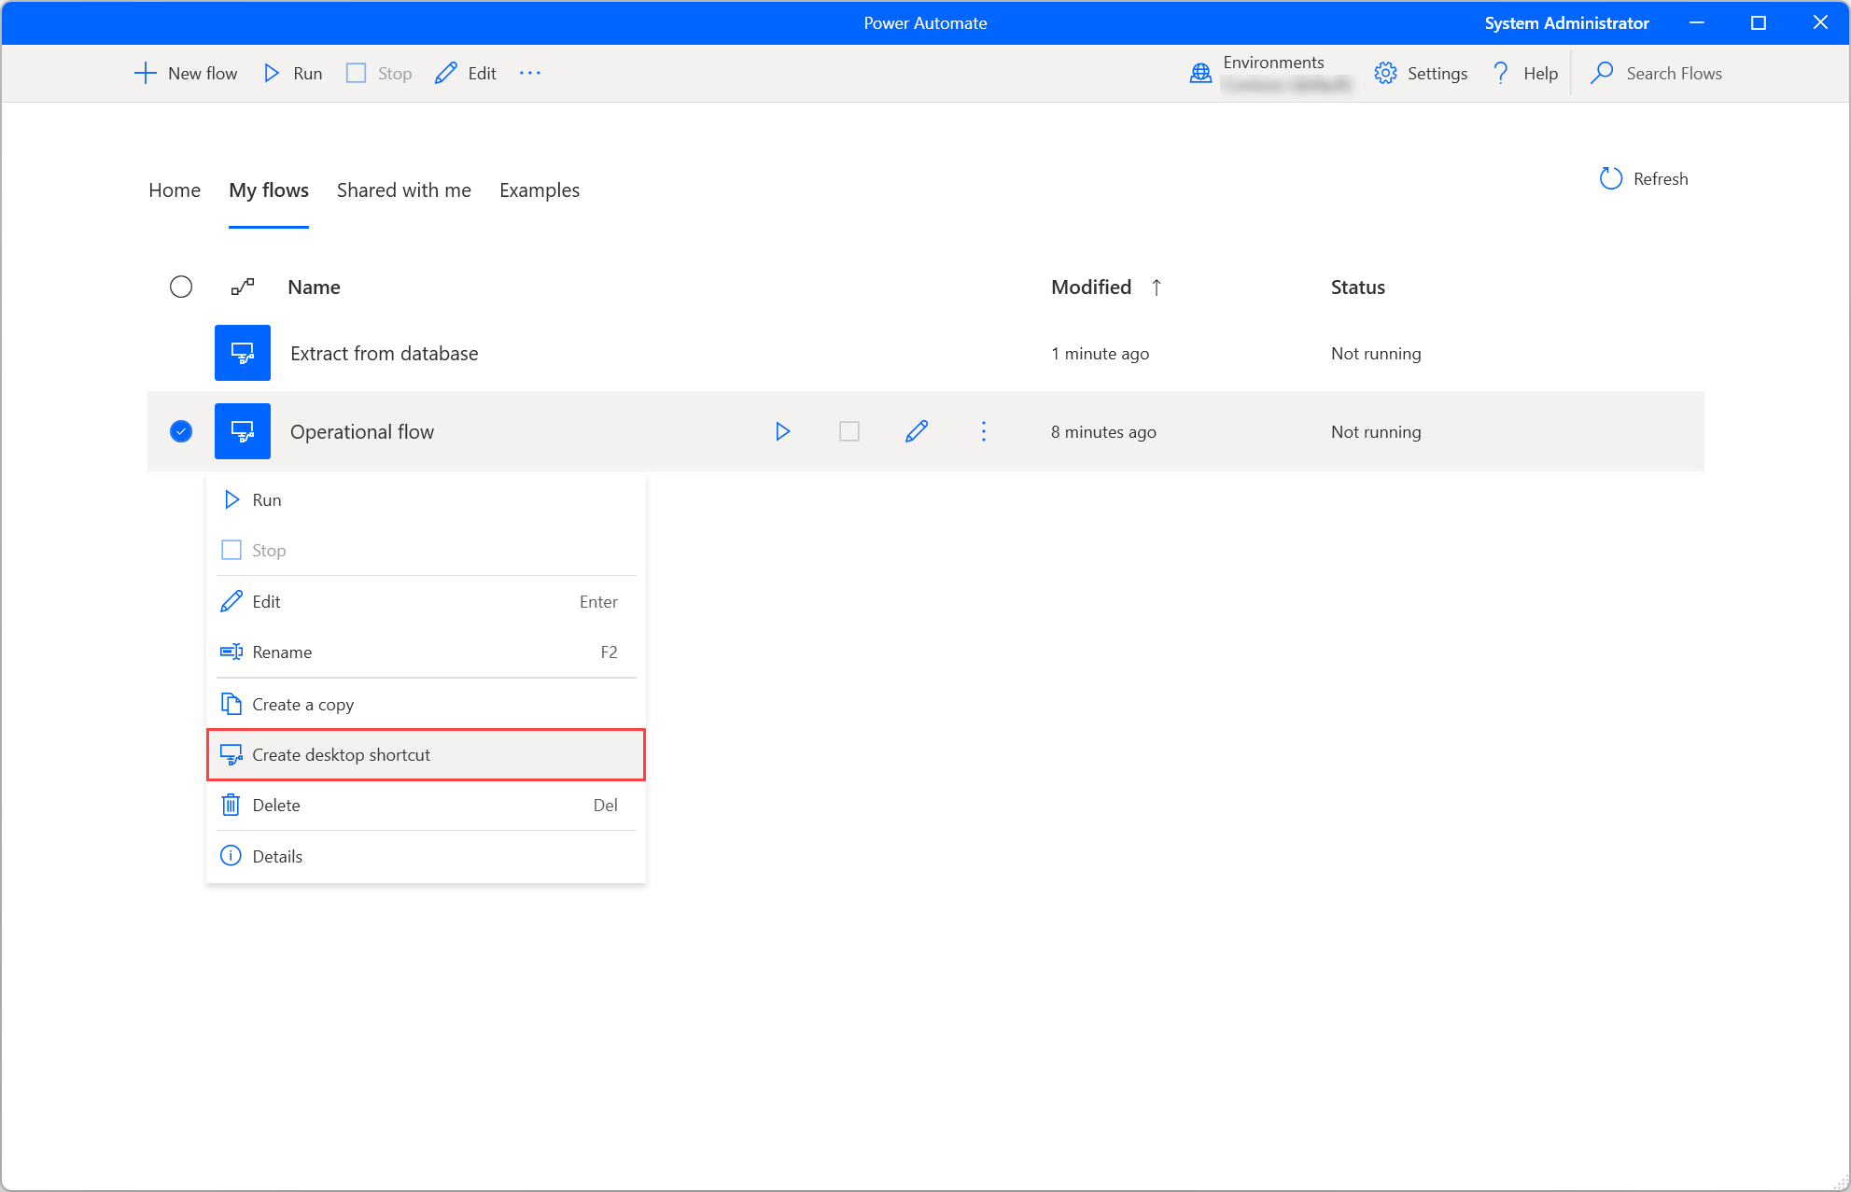Click the three-dot more options icon
The height and width of the screenshot is (1192, 1851).
click(x=984, y=431)
